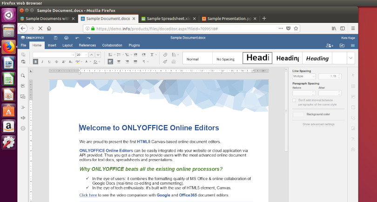Click Show advanced settings link
The height and width of the screenshot is (202, 377).
(318, 125)
